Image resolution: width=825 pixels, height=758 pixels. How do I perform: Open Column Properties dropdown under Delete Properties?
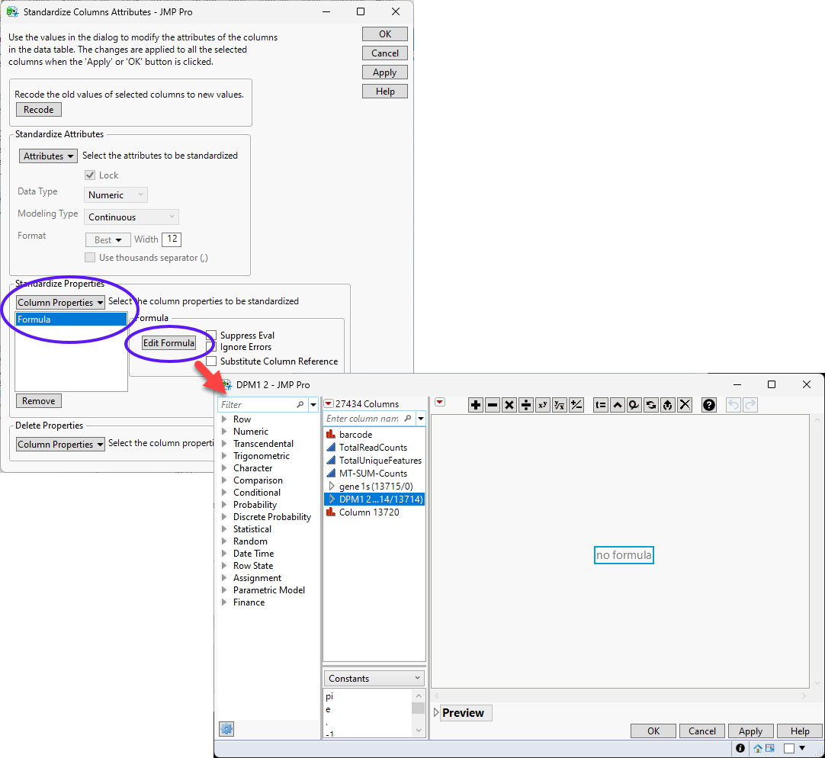pos(60,445)
